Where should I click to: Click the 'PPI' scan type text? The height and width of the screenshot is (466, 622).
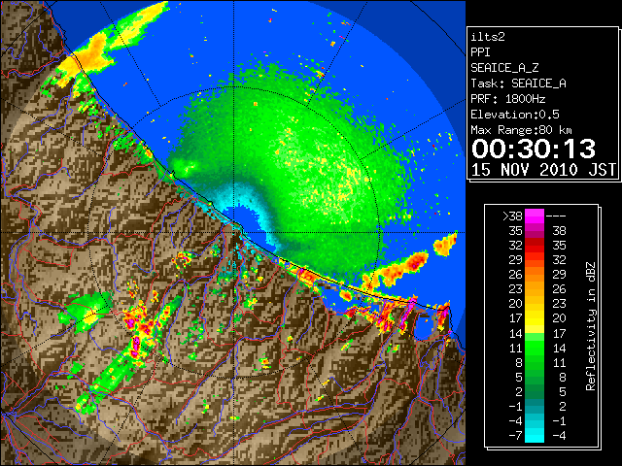(480, 52)
